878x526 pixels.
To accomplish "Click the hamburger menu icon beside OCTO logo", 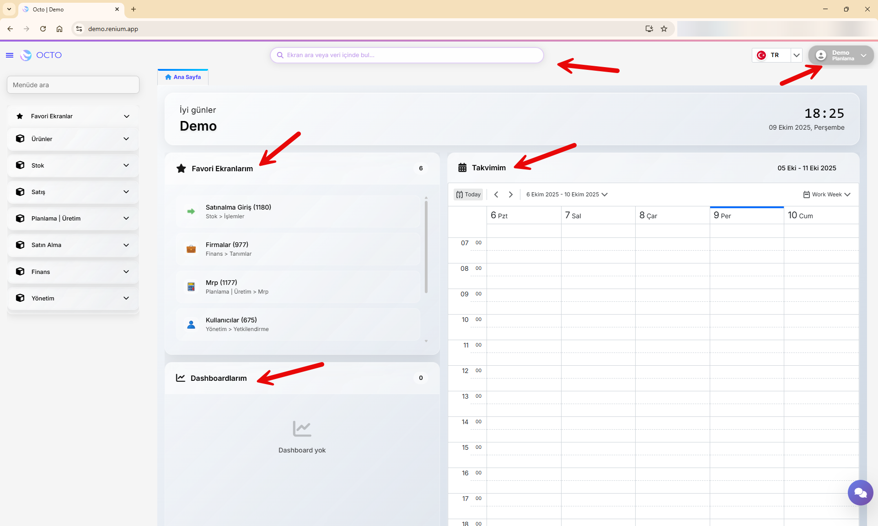I will click(x=10, y=55).
